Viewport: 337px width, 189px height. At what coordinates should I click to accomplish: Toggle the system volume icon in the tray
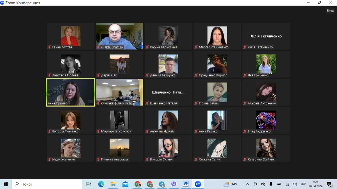click(x=295, y=184)
